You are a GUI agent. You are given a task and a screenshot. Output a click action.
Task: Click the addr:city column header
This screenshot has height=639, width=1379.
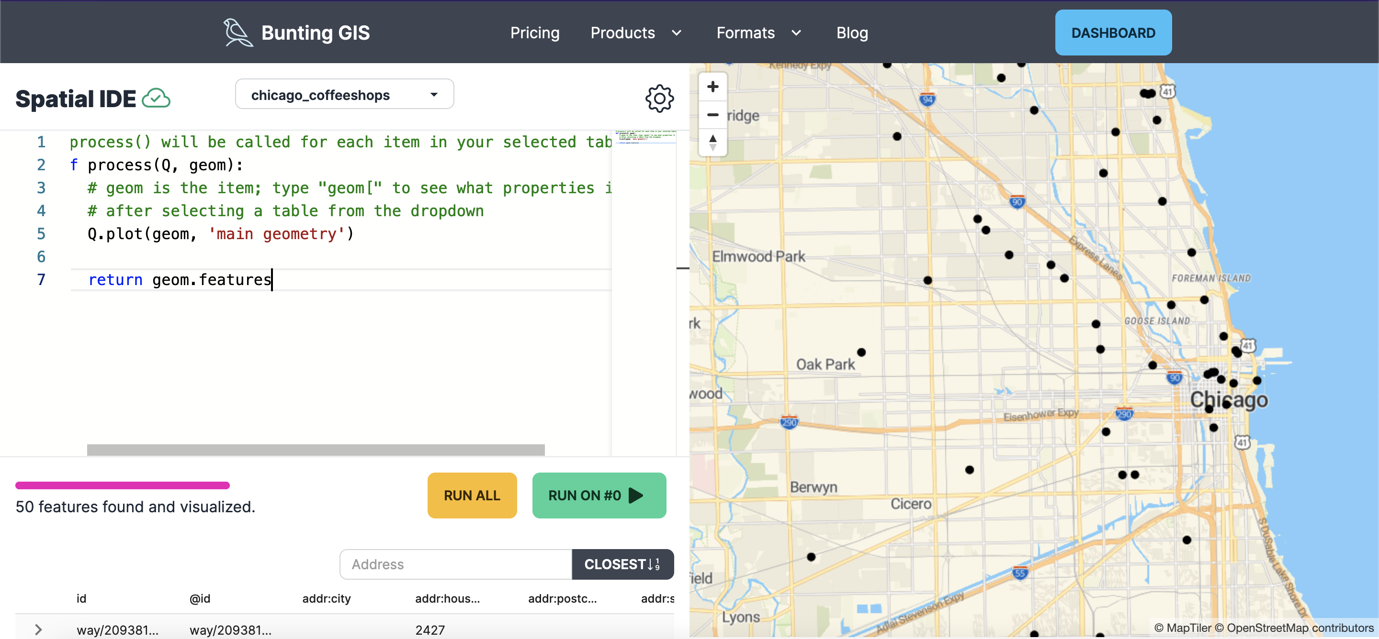[326, 598]
